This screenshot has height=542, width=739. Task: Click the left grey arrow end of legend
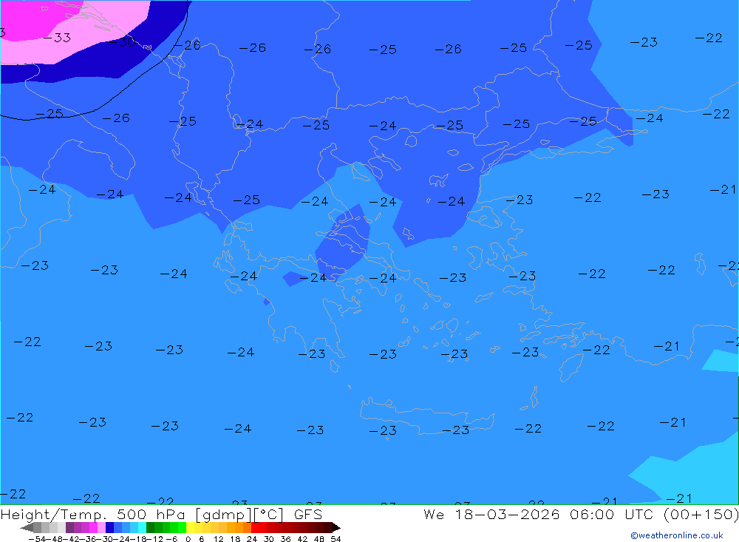point(27,528)
